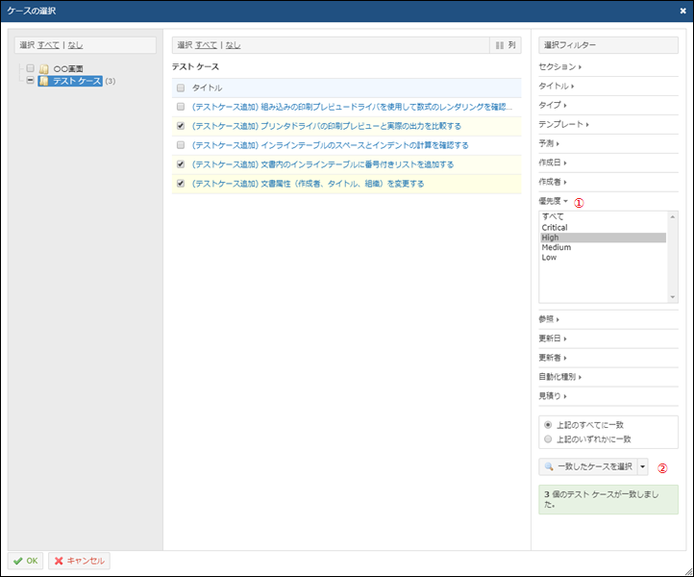Expand the セクション filter

click(x=561, y=66)
